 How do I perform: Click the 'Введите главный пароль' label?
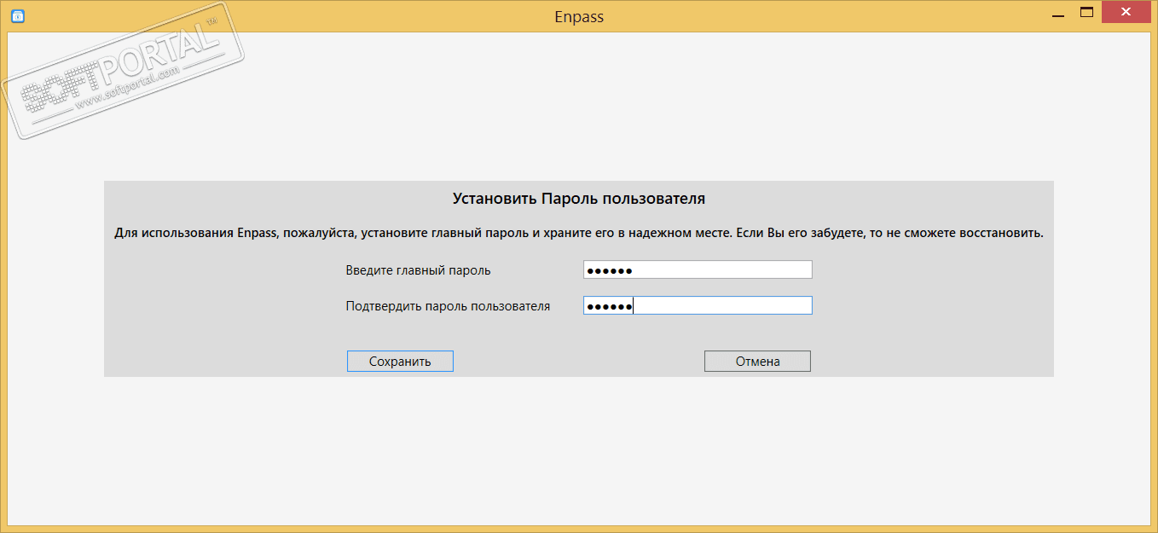tap(419, 270)
